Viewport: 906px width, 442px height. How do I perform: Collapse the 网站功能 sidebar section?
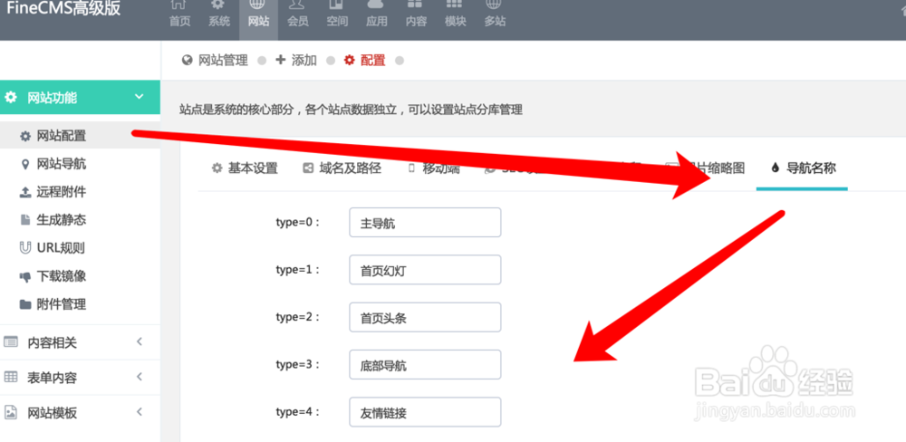click(80, 97)
